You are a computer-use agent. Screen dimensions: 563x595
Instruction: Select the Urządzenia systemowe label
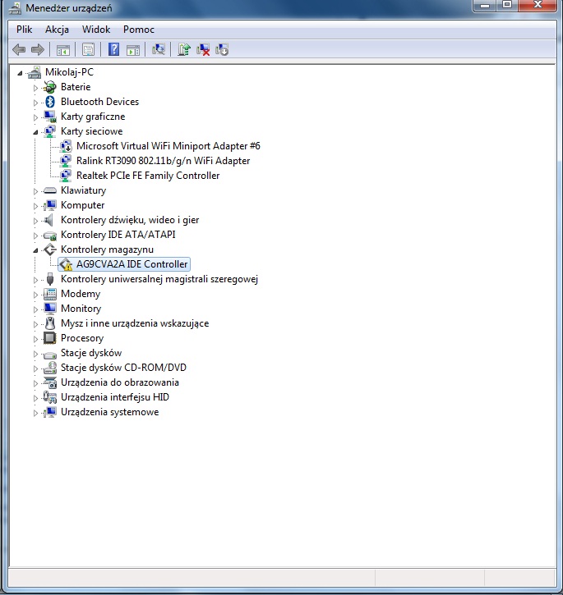tap(110, 412)
